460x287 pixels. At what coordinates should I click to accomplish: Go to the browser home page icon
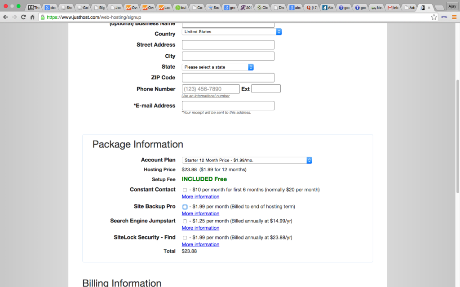tap(32, 17)
